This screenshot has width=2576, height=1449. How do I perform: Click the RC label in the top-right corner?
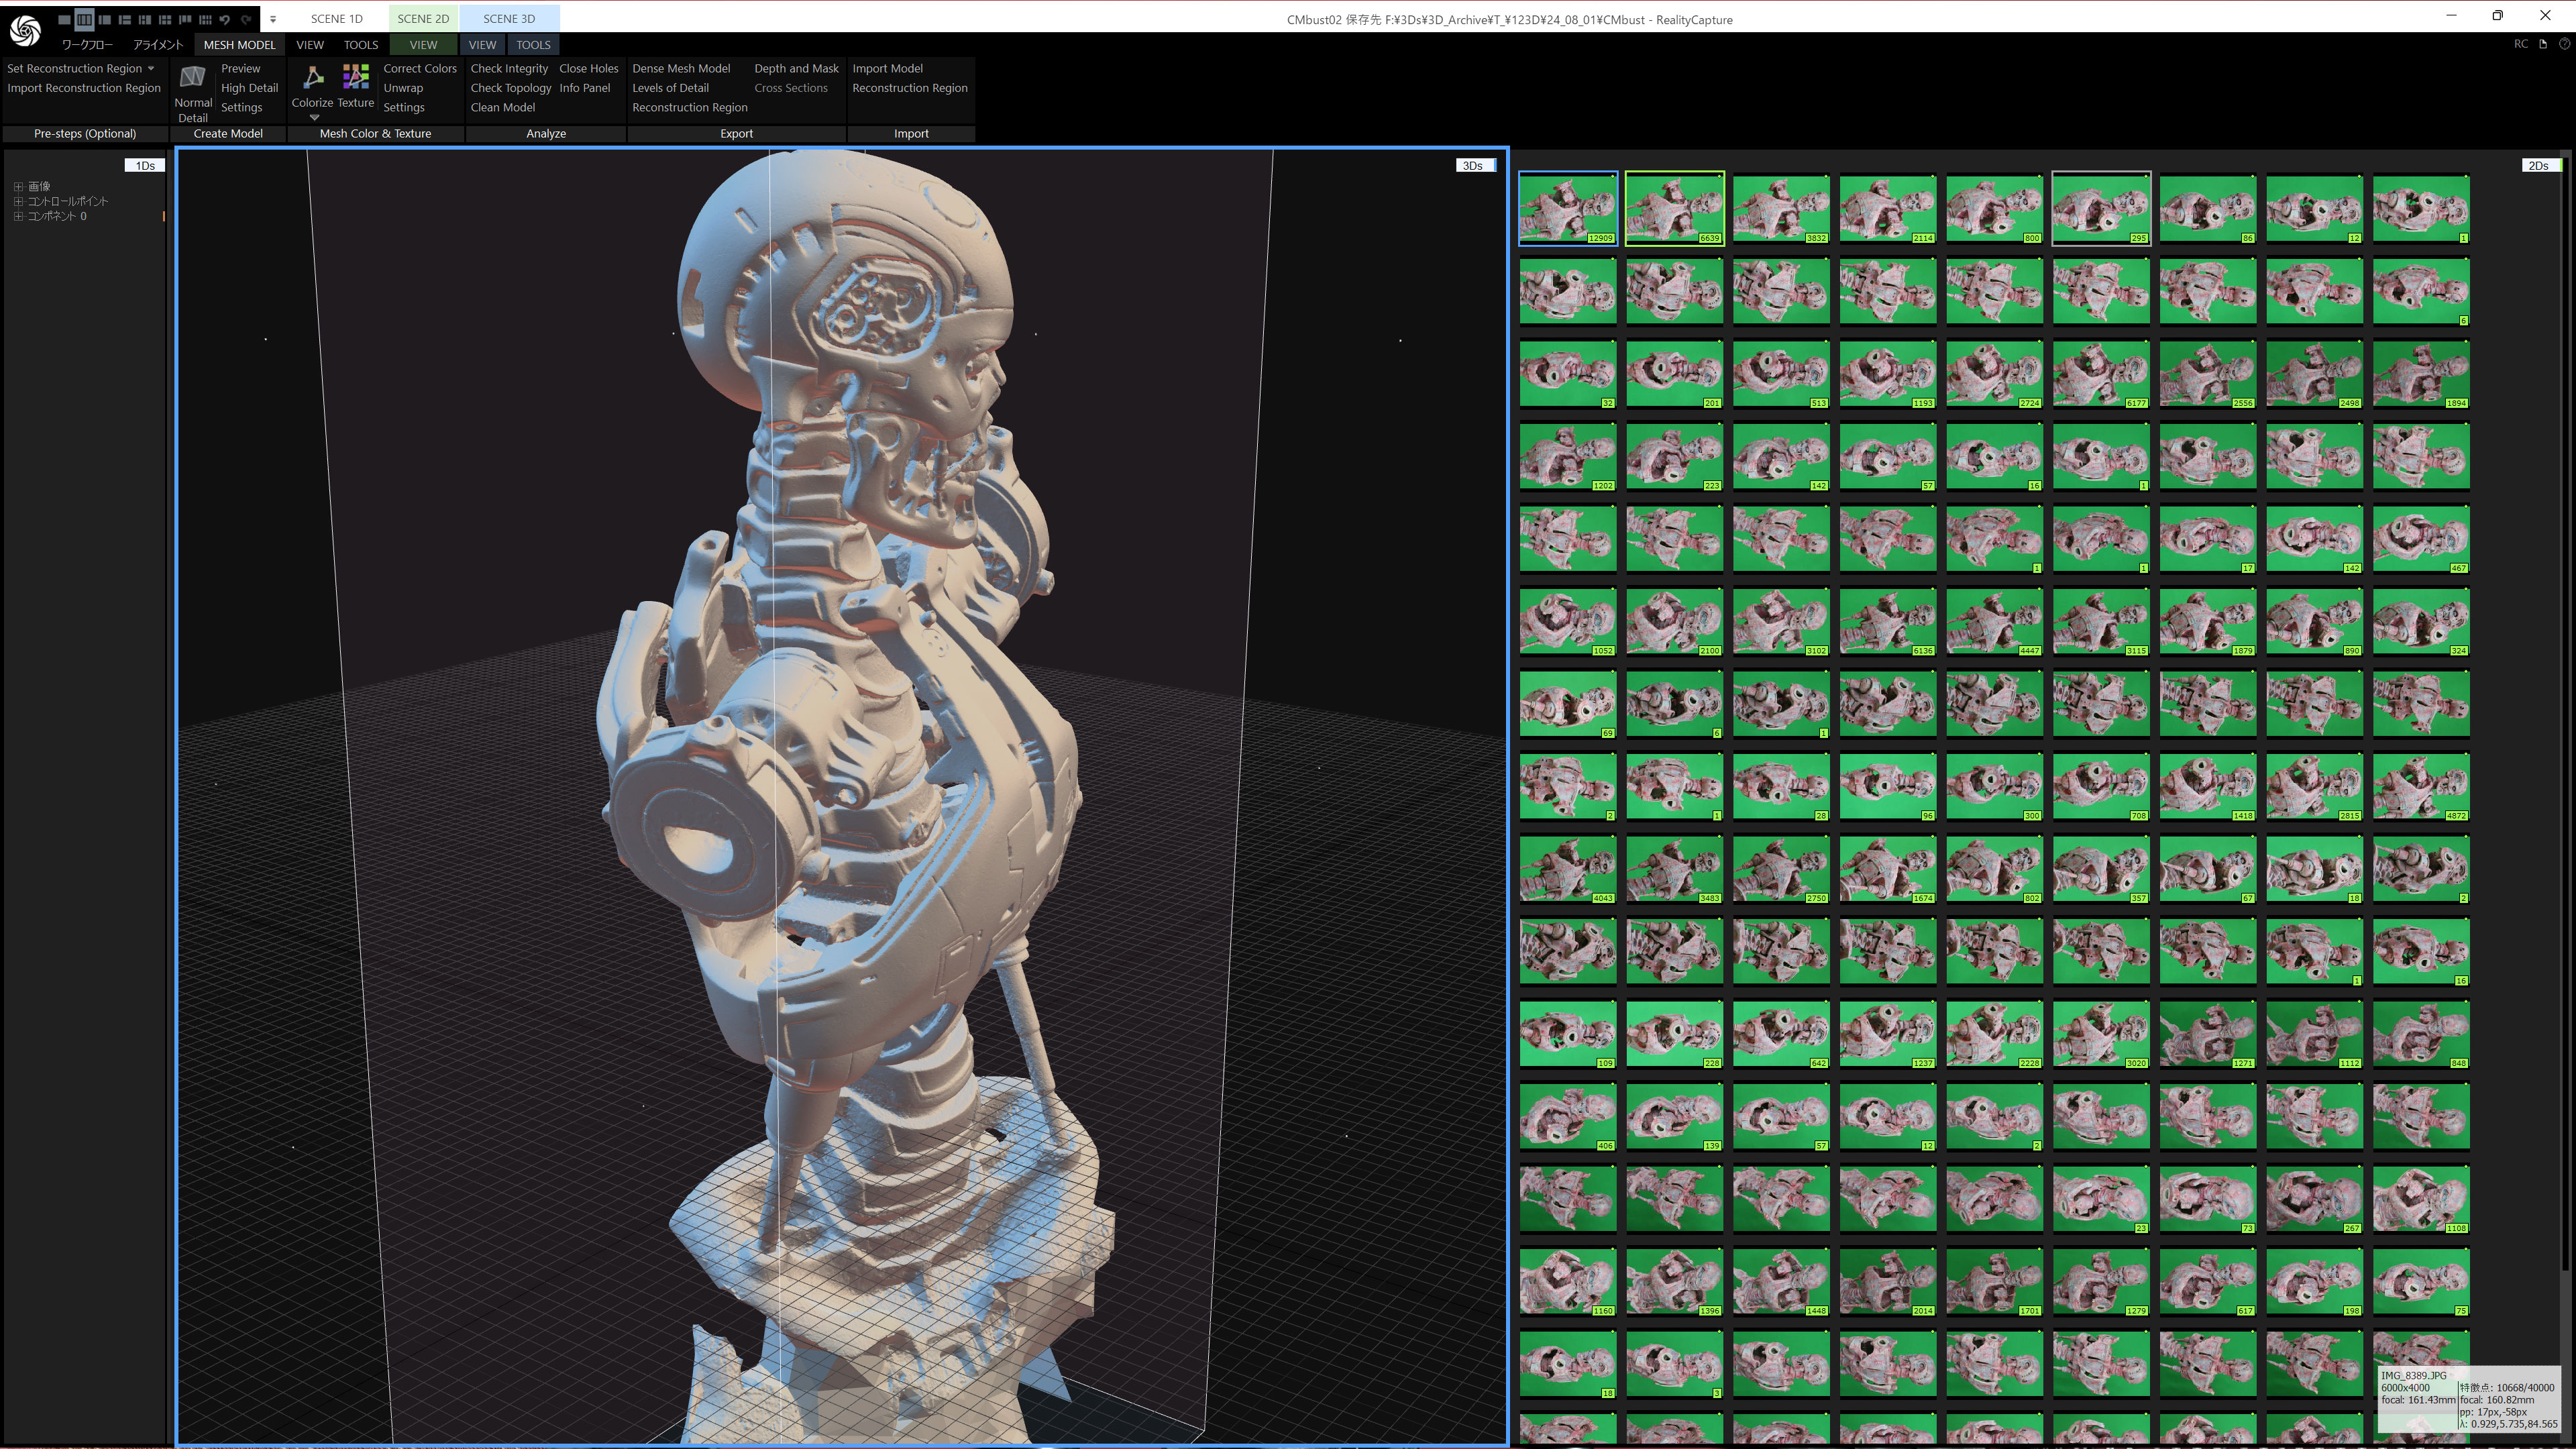(x=2521, y=44)
